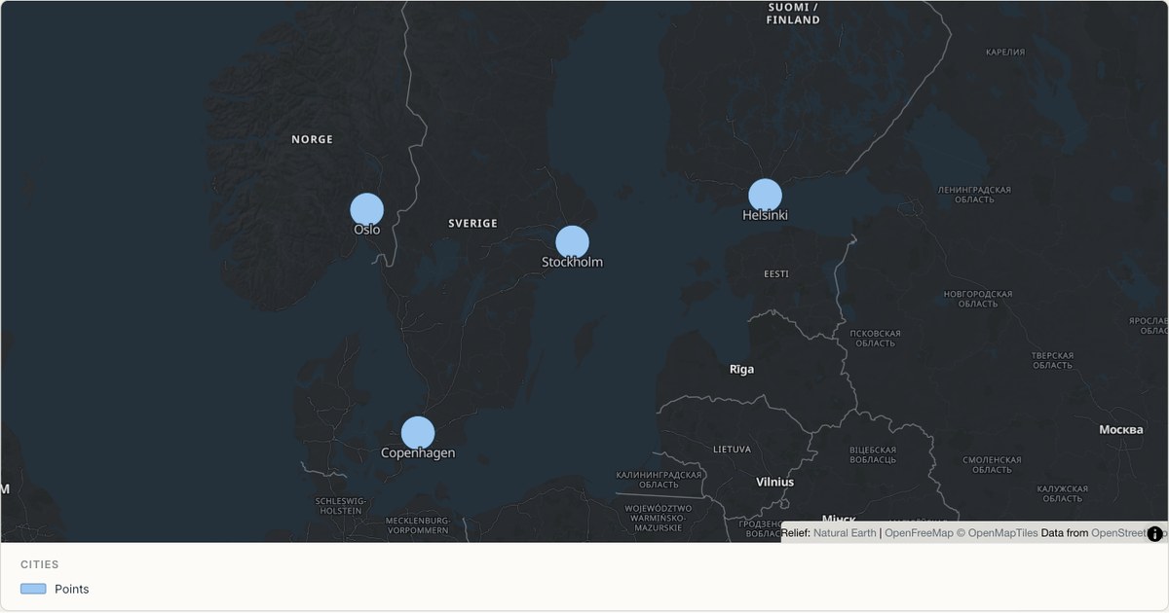The height and width of the screenshot is (613, 1169).
Task: Click the ПСКОВСКАЯ ОБЛАСТЬ region label
Action: coord(876,339)
